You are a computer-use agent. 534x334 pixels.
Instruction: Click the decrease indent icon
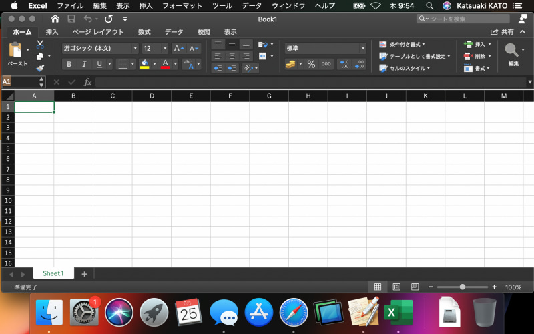click(218, 68)
